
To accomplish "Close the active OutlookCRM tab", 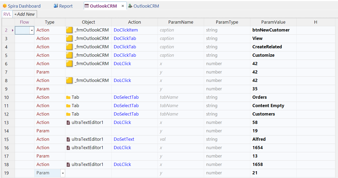I will 123,6.
